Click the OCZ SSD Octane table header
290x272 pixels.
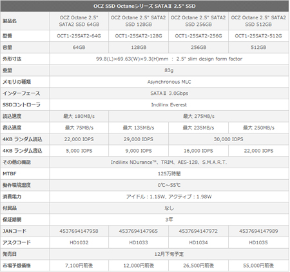(x=144, y=6)
